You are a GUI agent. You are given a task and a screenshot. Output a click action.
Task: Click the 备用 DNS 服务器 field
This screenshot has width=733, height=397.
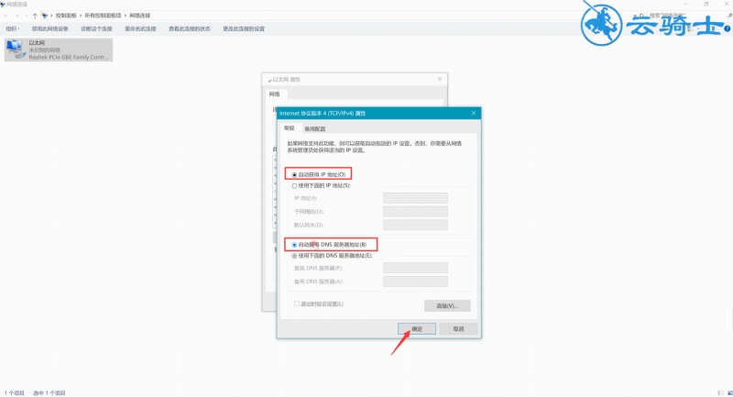(415, 281)
